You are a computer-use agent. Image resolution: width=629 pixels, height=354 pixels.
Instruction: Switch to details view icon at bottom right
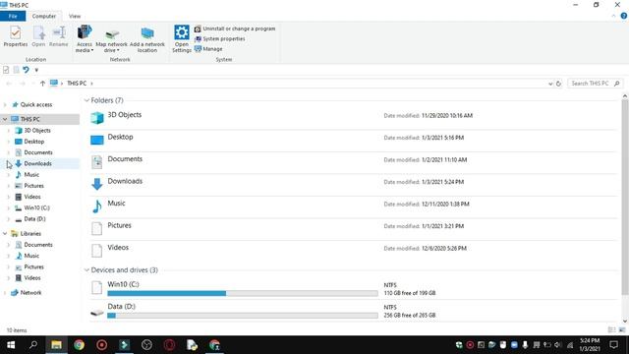pyautogui.click(x=611, y=330)
